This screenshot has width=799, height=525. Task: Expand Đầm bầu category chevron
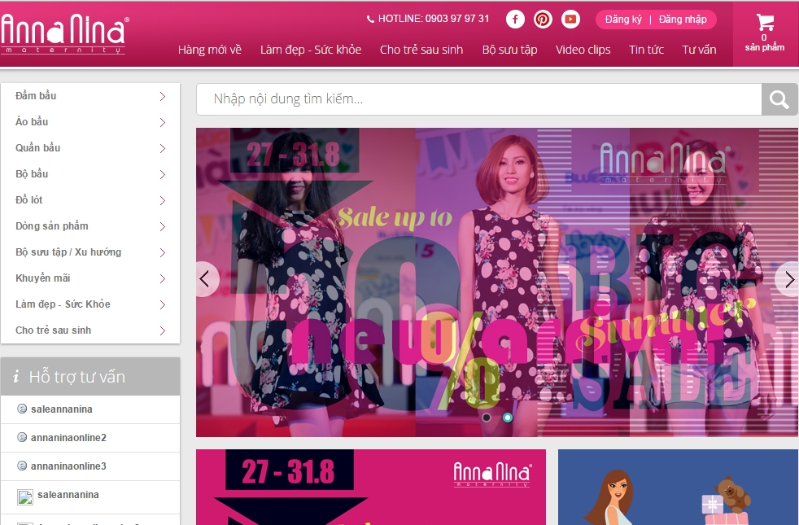(163, 96)
